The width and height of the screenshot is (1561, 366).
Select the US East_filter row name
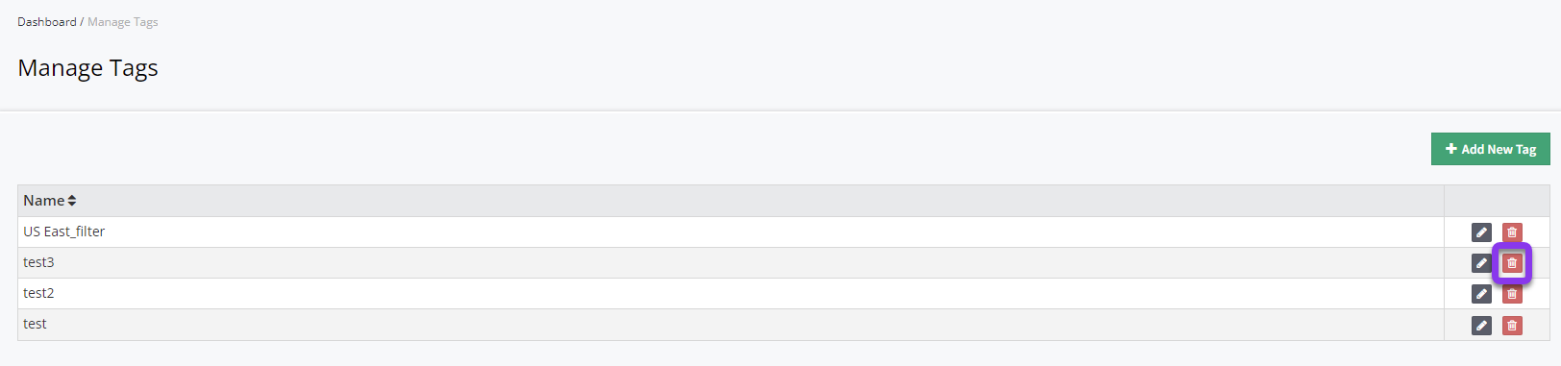click(x=64, y=232)
